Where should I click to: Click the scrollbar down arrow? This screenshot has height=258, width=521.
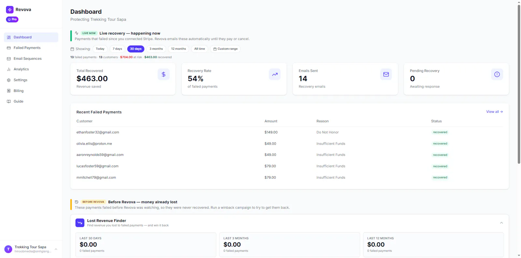519,256
